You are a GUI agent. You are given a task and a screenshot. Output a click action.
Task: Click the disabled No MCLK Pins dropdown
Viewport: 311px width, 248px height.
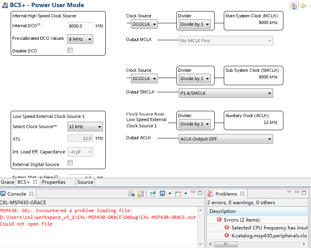click(226, 41)
